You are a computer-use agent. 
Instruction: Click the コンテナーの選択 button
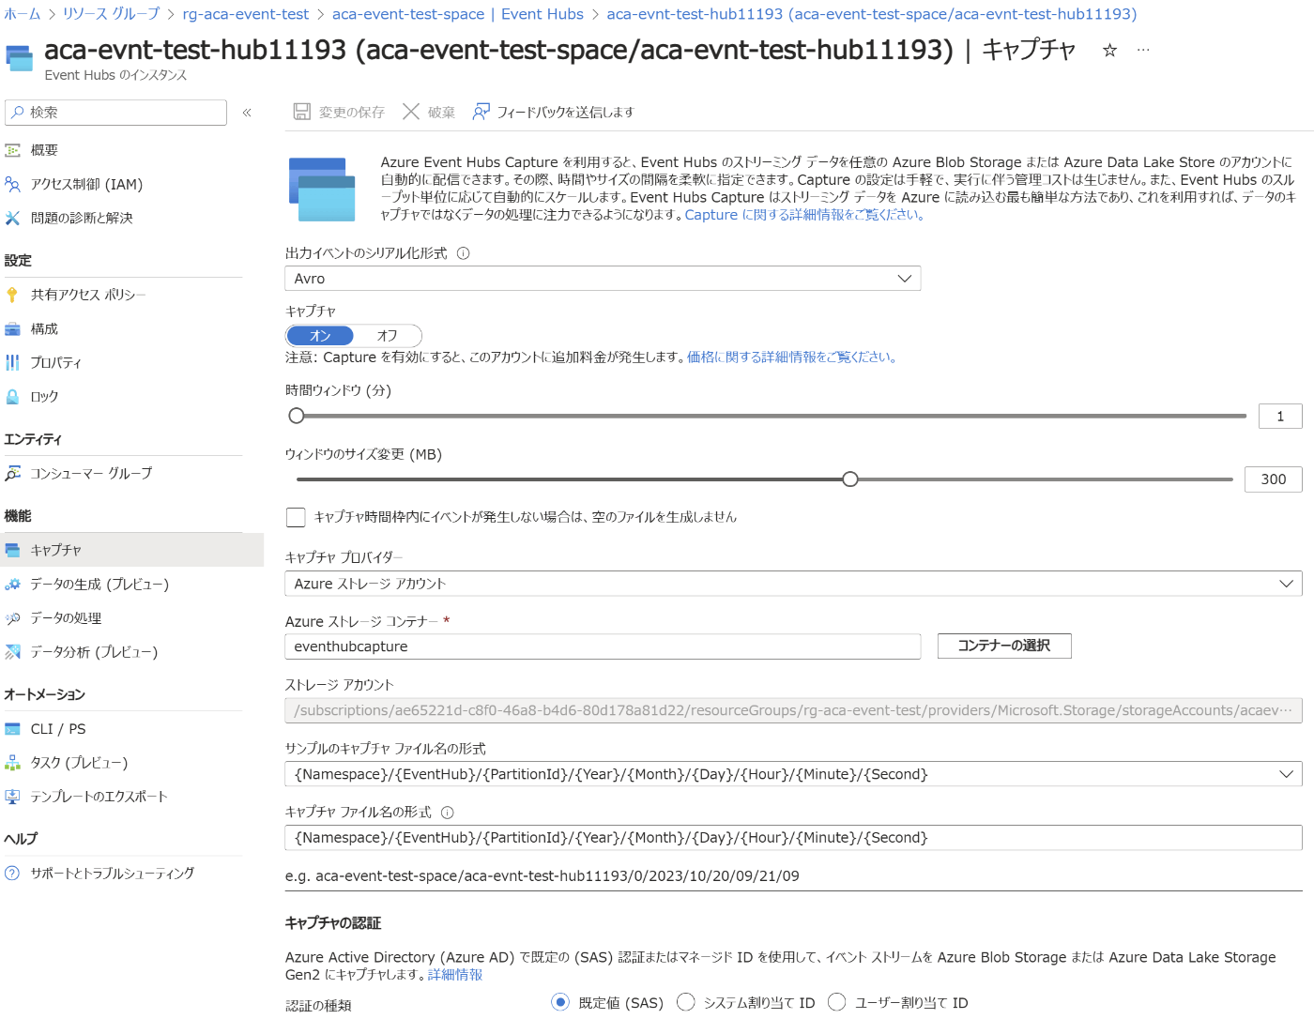[x=1004, y=646]
